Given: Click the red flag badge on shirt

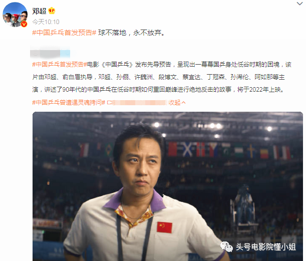Looking at the screenshot, I should click(x=164, y=227).
